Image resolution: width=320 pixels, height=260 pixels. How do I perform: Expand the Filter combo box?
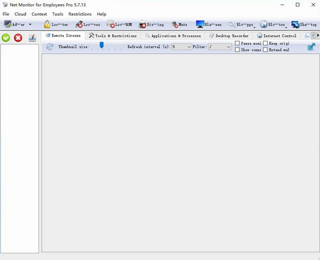pyautogui.click(x=220, y=47)
